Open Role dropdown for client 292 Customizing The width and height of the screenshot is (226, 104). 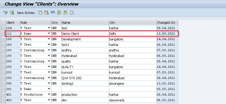click(49, 78)
